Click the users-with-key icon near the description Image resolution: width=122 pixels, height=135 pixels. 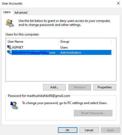pos(10,23)
